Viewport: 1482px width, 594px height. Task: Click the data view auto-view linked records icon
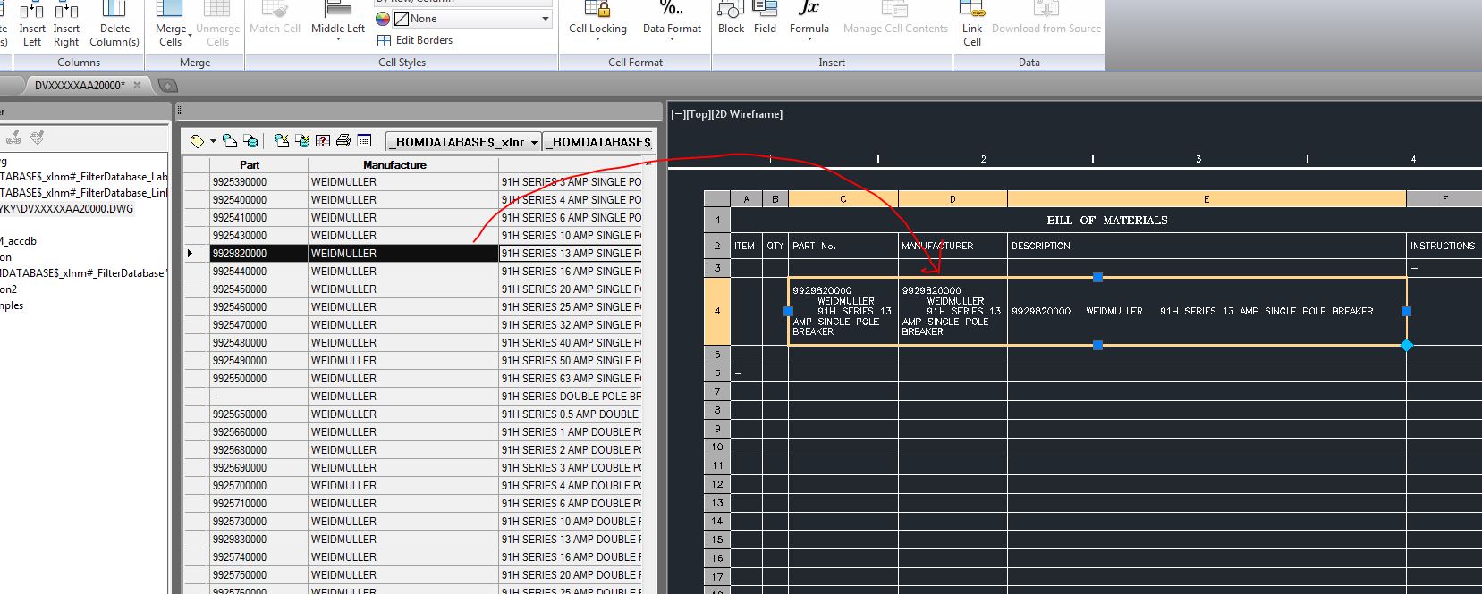pos(302,141)
